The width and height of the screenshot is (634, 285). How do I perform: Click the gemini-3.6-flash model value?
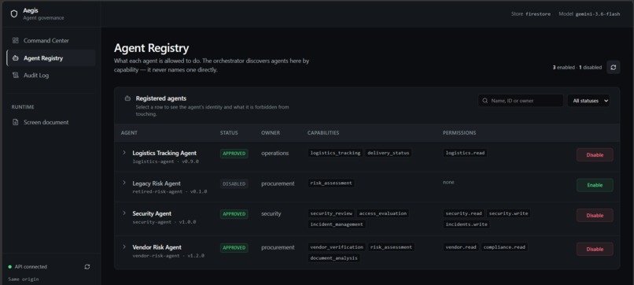click(x=598, y=13)
